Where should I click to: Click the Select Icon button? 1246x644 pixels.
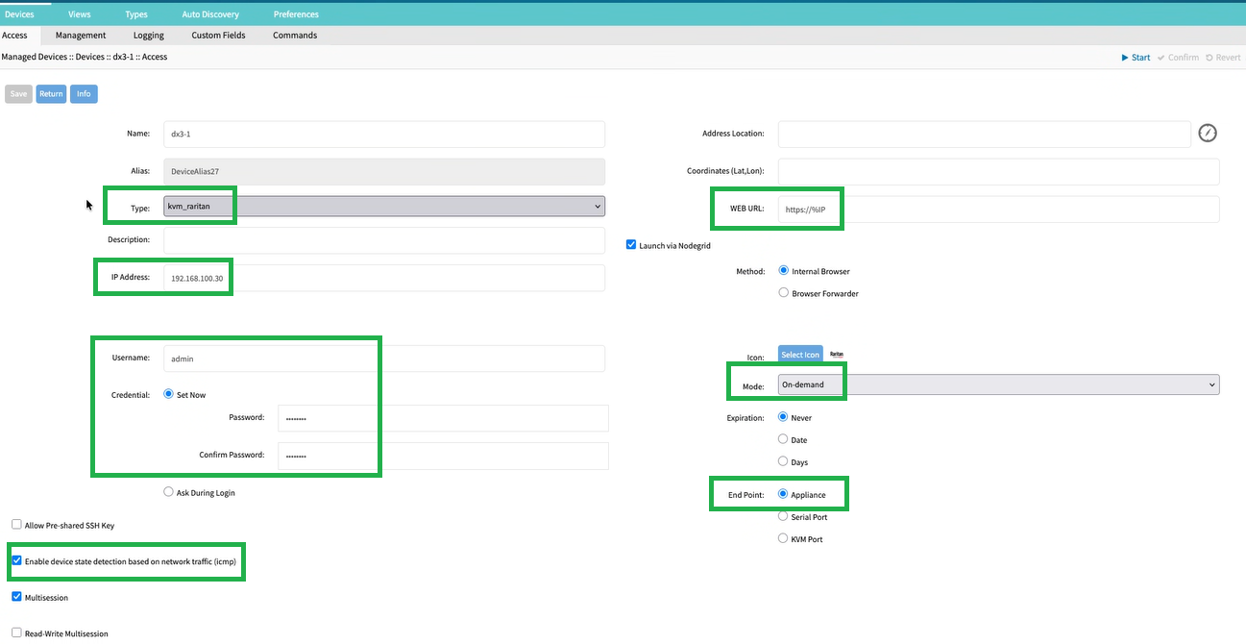(x=800, y=355)
